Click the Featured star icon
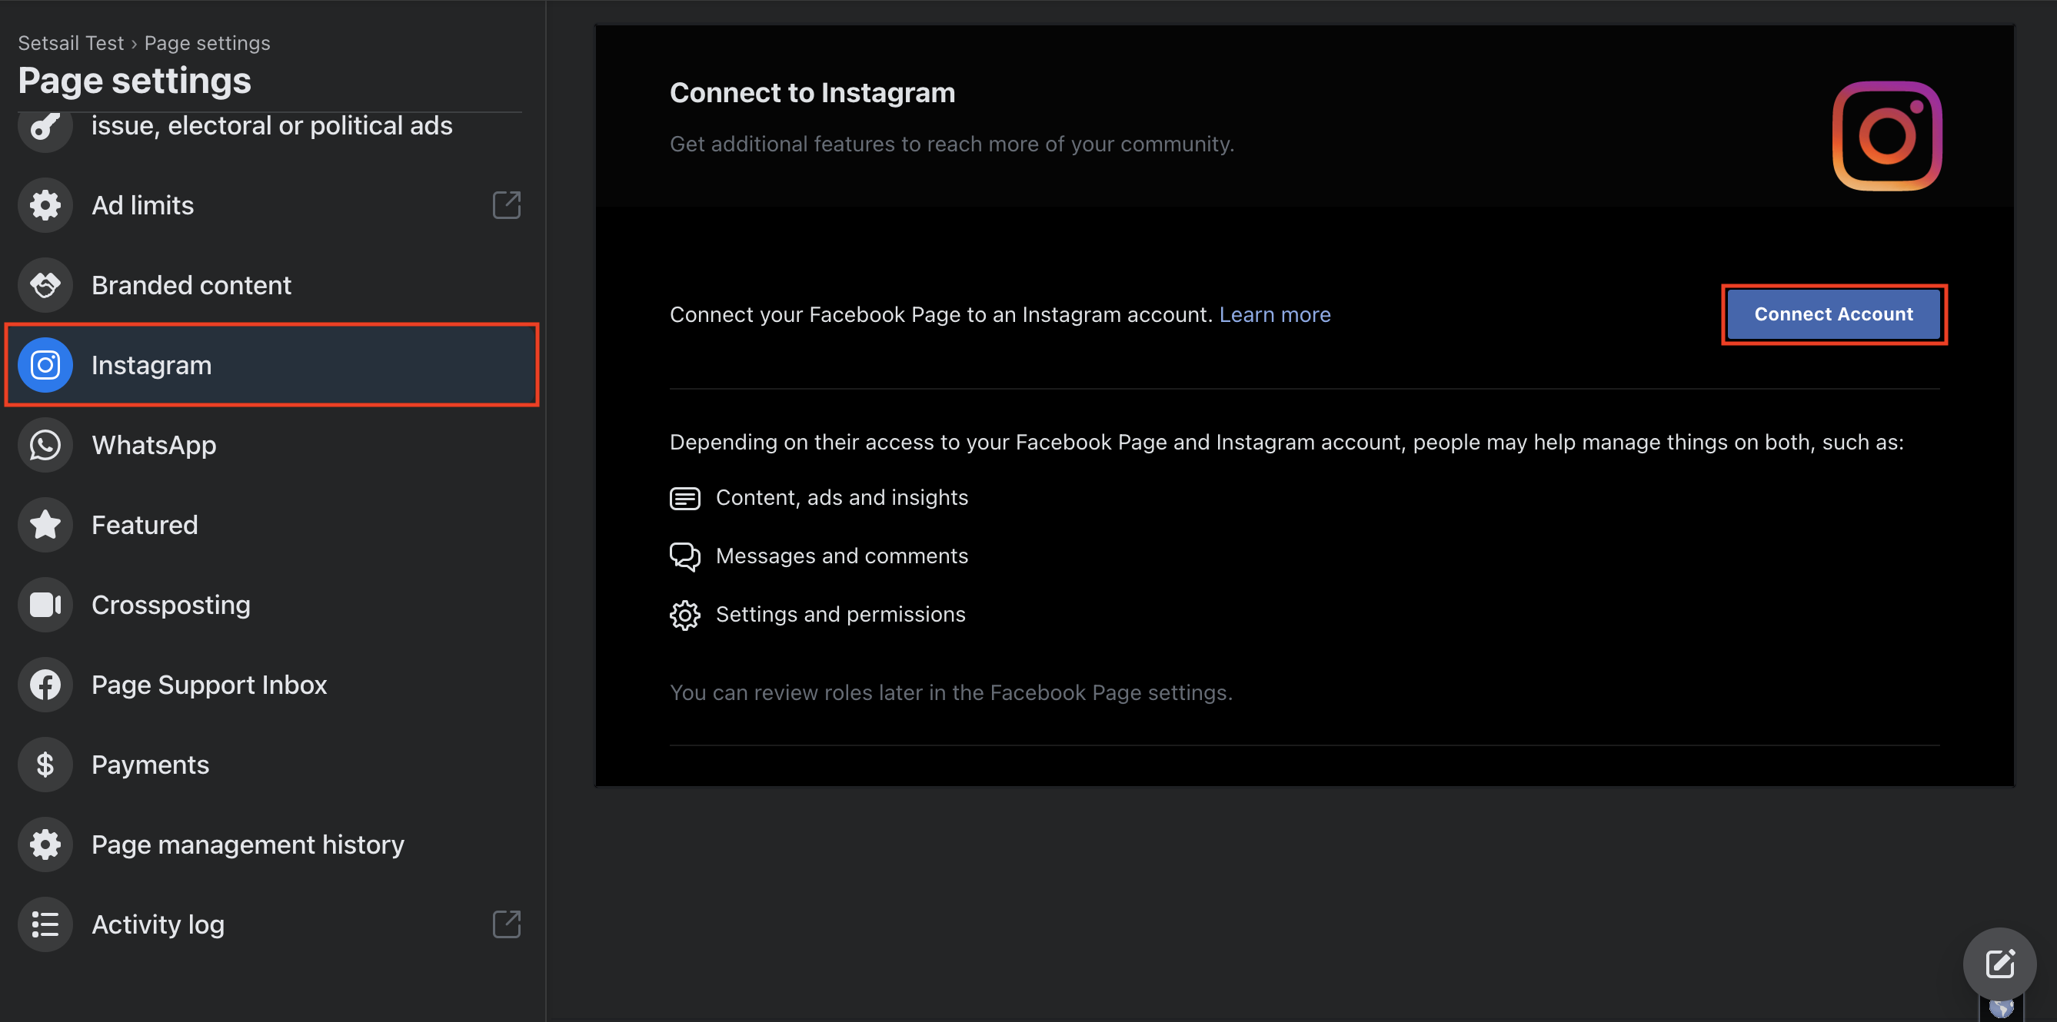Screen dimensions: 2057x1022 (45, 524)
